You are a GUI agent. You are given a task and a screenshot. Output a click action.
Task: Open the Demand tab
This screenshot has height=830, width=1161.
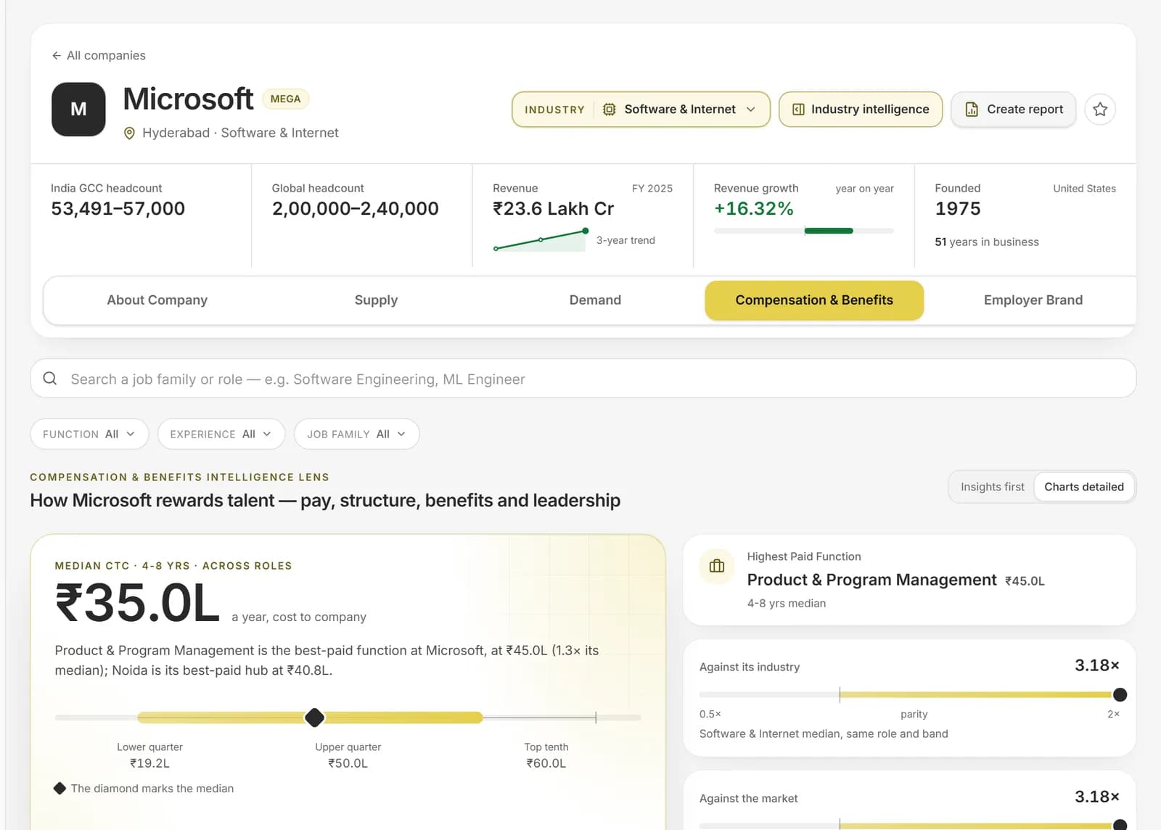(595, 300)
